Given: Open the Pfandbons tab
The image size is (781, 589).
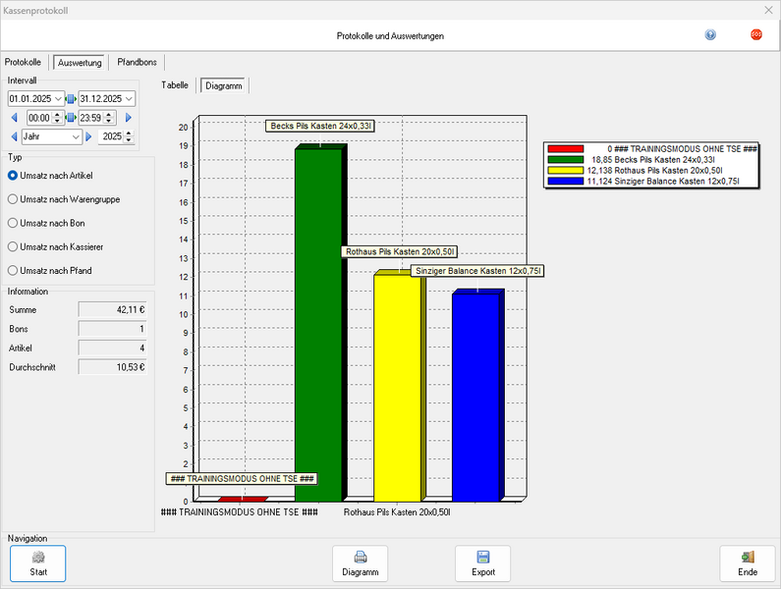Looking at the screenshot, I should (x=137, y=62).
